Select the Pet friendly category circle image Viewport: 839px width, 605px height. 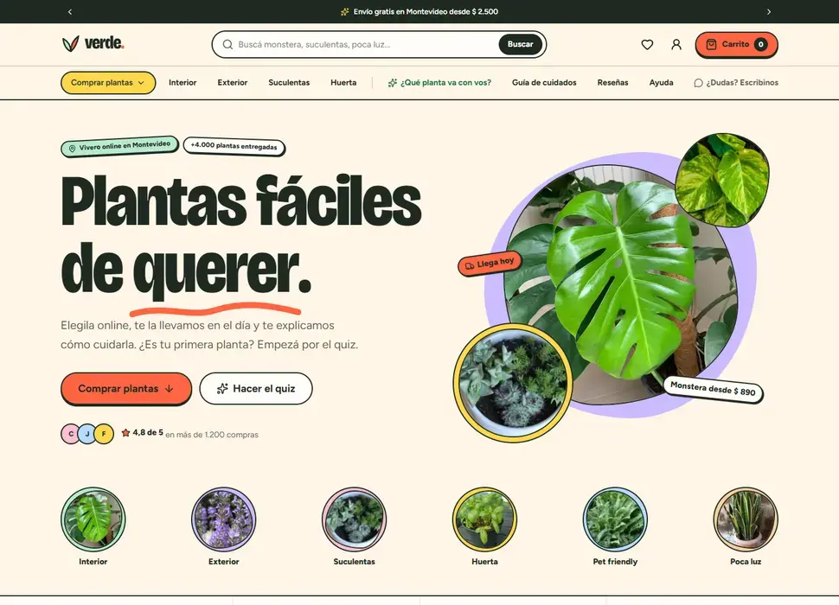tap(615, 519)
